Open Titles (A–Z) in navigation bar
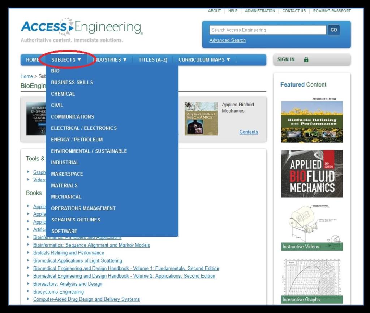Screen dimensions: 370x313 pyautogui.click(x=153, y=60)
